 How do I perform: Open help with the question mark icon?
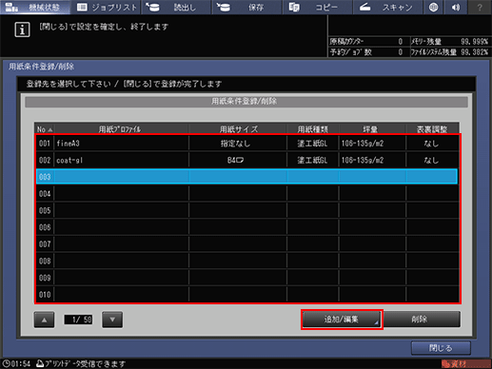tap(480, 7)
